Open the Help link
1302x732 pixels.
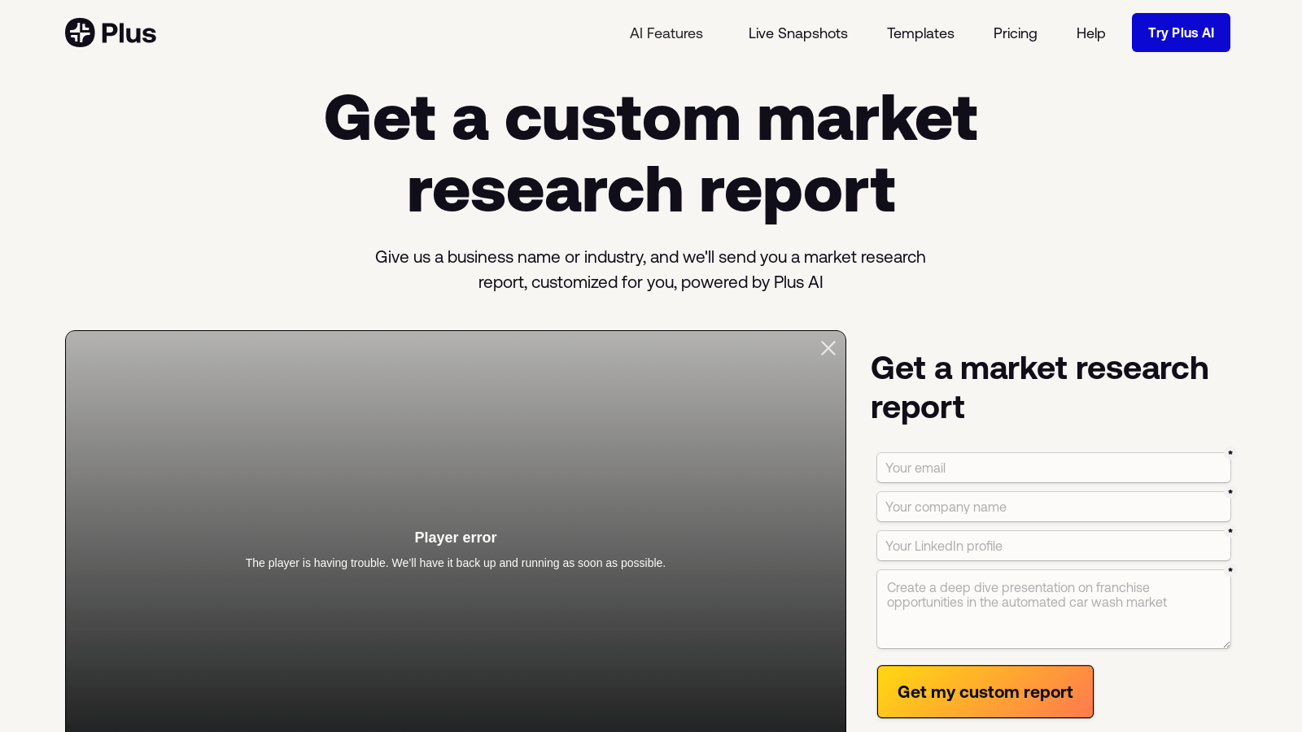[x=1090, y=33]
